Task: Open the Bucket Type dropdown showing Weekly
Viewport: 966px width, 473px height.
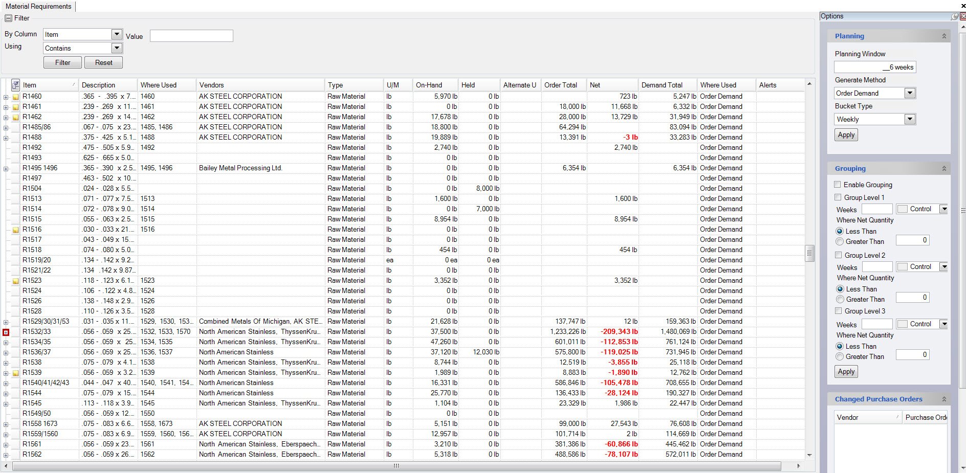Action: 910,119
